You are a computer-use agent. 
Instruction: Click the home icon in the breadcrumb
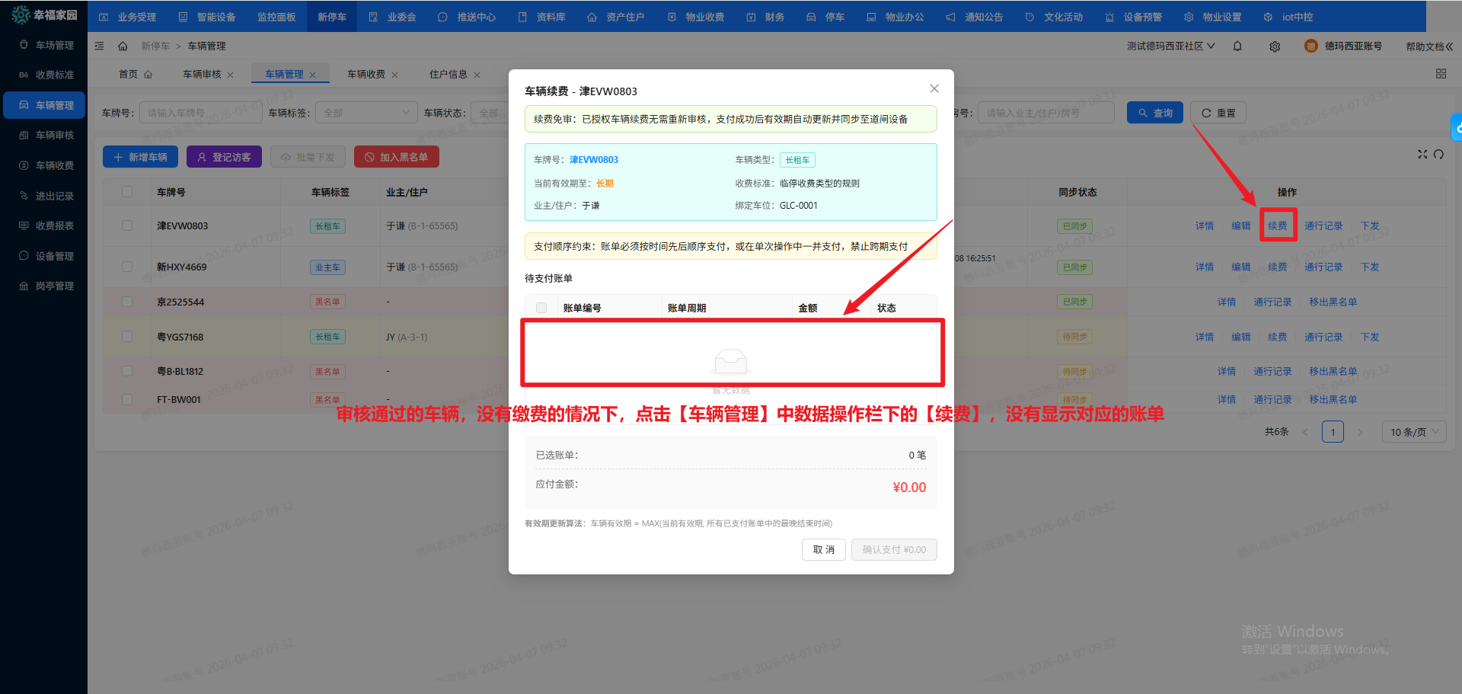123,46
